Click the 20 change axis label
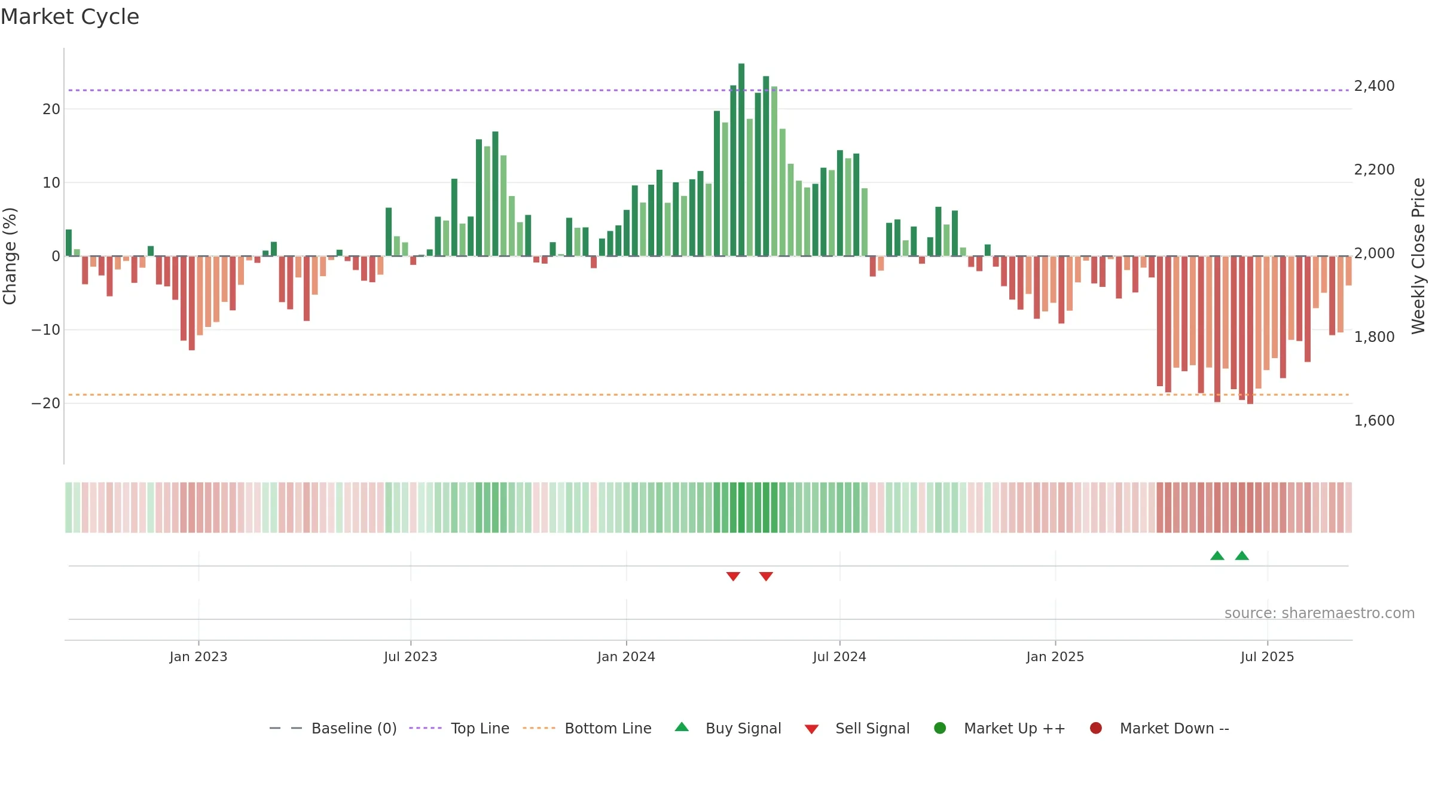1435x807 pixels. [x=51, y=109]
